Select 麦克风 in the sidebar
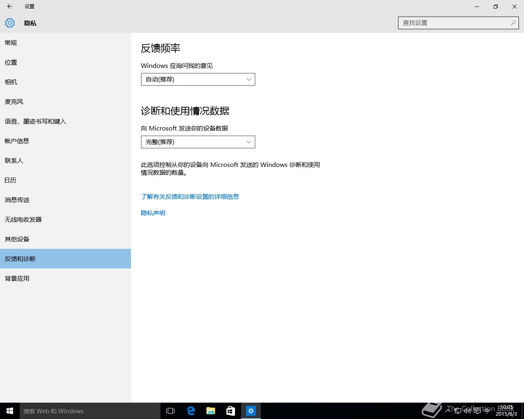Screen dimensions: 524x419 pos(65,101)
